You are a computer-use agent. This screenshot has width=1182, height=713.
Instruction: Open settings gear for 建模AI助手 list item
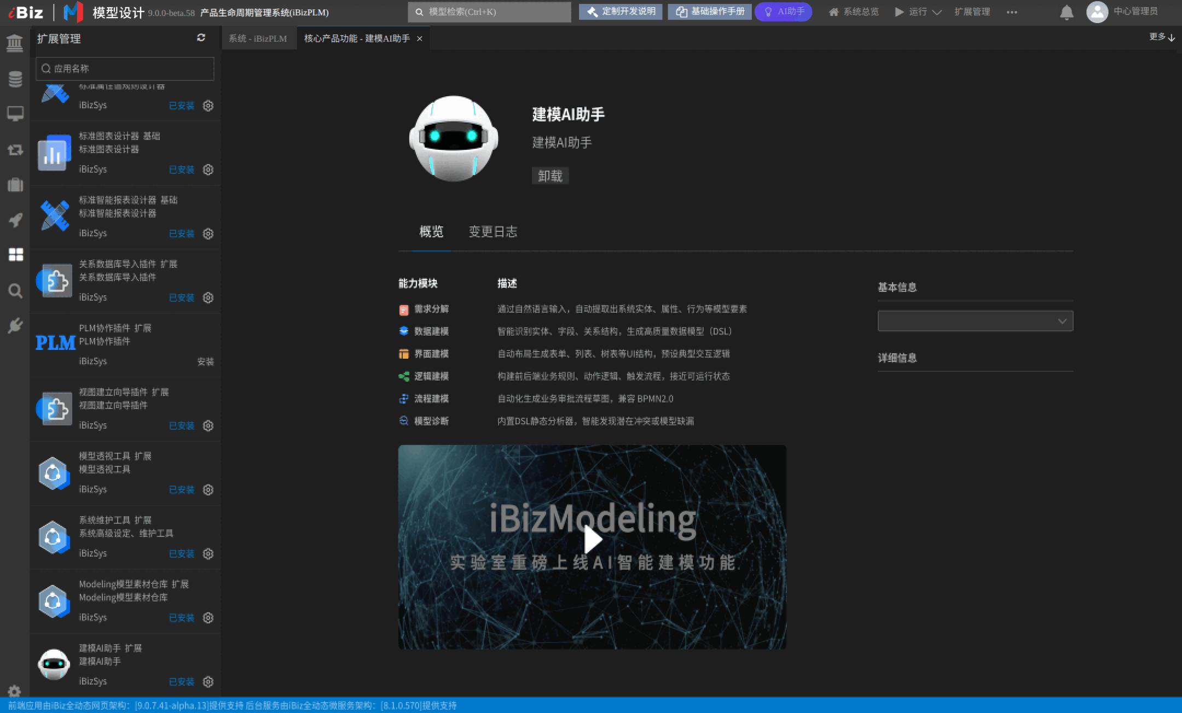(x=208, y=681)
